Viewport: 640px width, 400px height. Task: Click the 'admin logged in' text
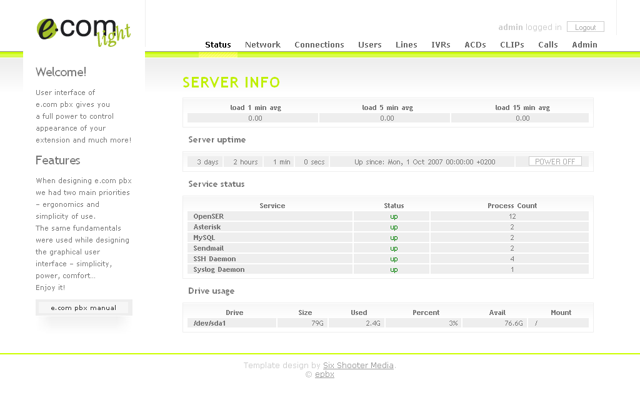530,27
